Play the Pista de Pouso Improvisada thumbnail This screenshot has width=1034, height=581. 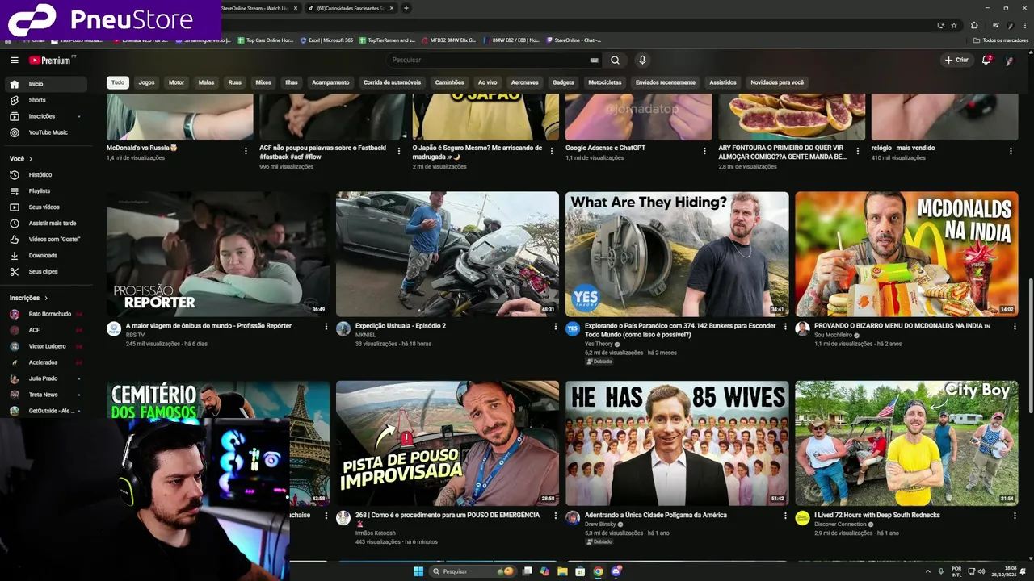point(448,443)
